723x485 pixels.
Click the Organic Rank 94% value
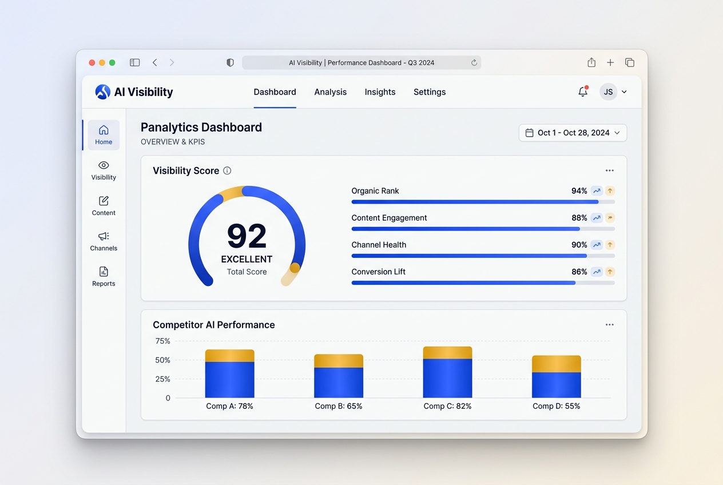tap(579, 191)
